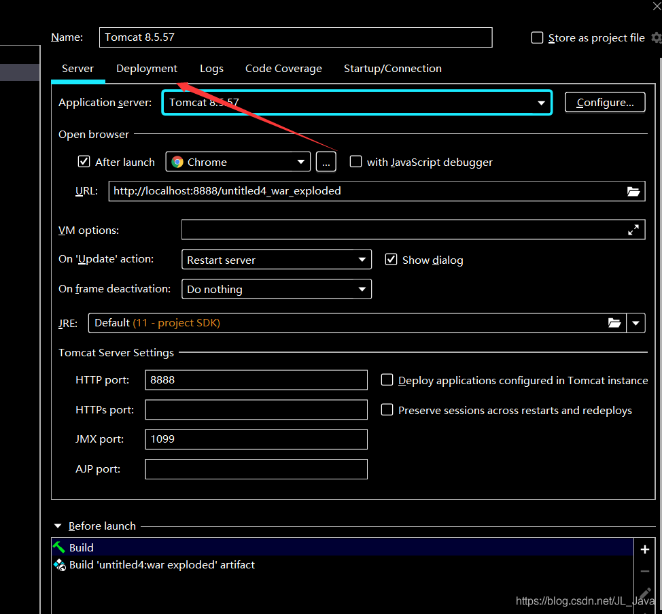Open the On 'Update' action dropdown
The image size is (662, 614).
click(277, 259)
